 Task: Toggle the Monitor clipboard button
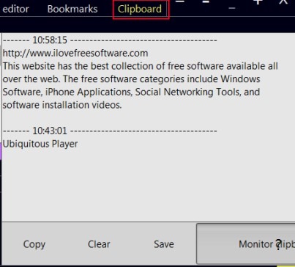pos(246,244)
